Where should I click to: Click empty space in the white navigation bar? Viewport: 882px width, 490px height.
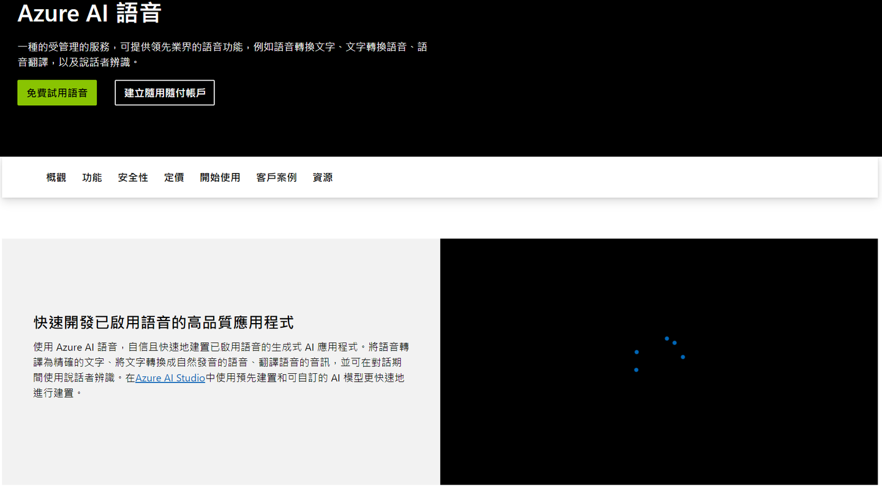[x=582, y=177]
